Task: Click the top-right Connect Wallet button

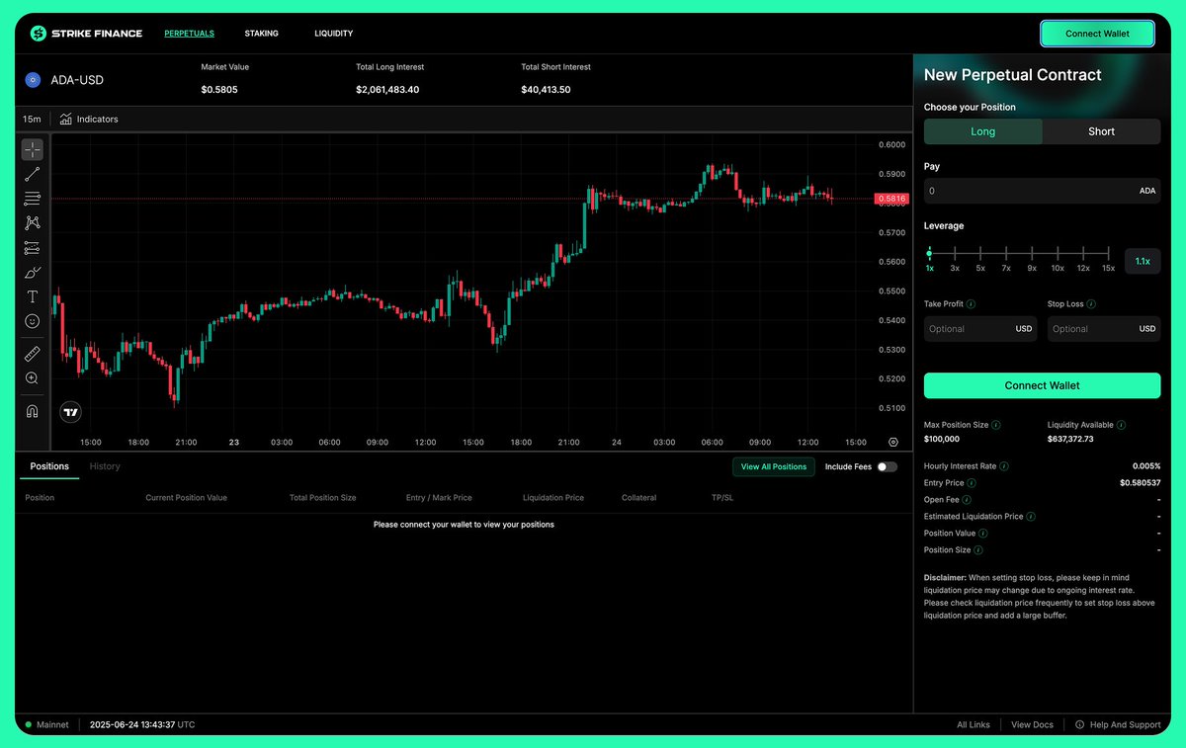Action: coord(1097,34)
